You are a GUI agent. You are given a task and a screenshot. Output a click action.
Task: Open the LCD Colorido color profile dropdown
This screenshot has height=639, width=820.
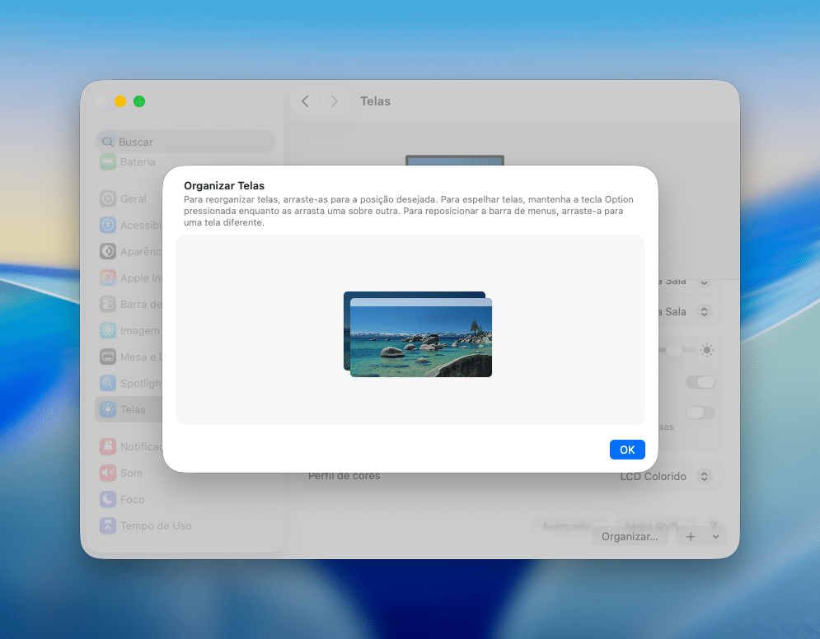point(704,476)
